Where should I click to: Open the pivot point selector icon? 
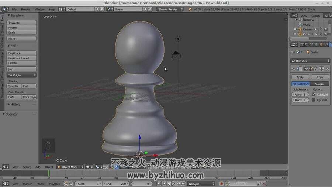pyautogui.click(x=98, y=167)
